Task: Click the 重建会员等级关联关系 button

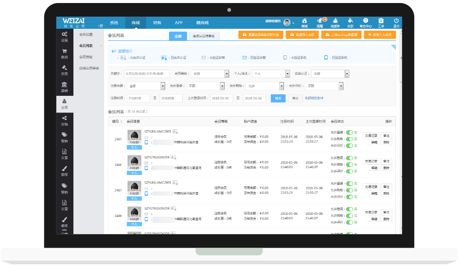Action: point(261,34)
